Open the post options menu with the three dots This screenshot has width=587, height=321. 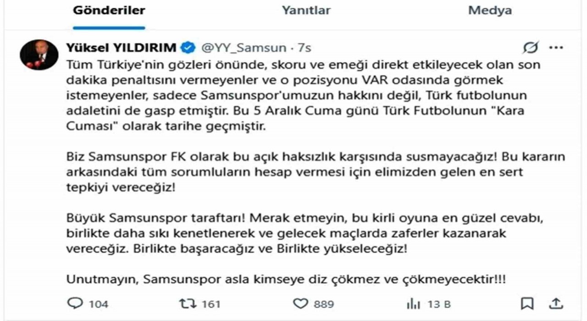[556, 46]
